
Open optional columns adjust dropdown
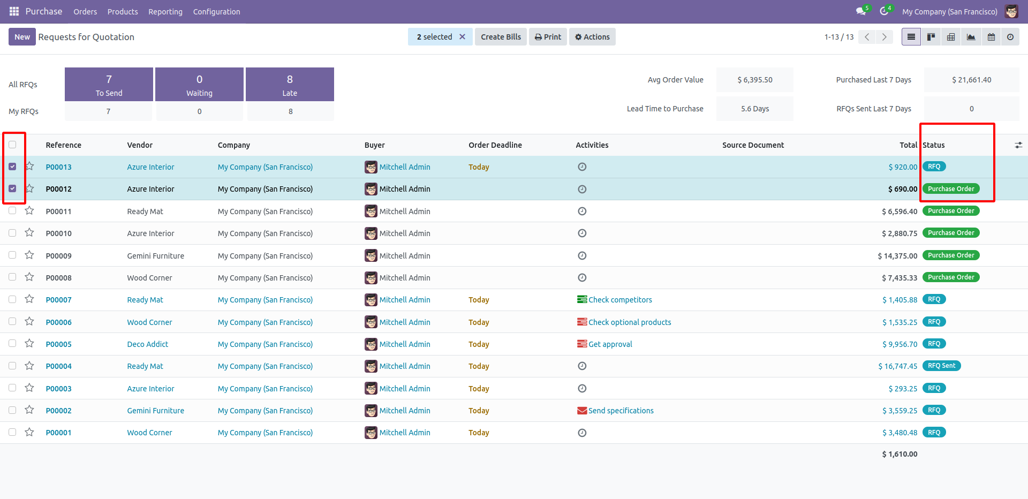coord(1018,145)
